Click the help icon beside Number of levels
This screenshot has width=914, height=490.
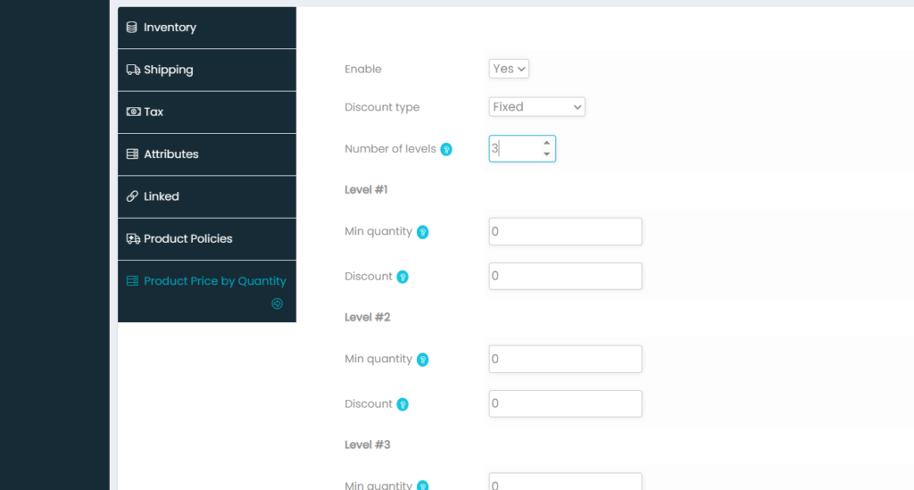coord(446,149)
